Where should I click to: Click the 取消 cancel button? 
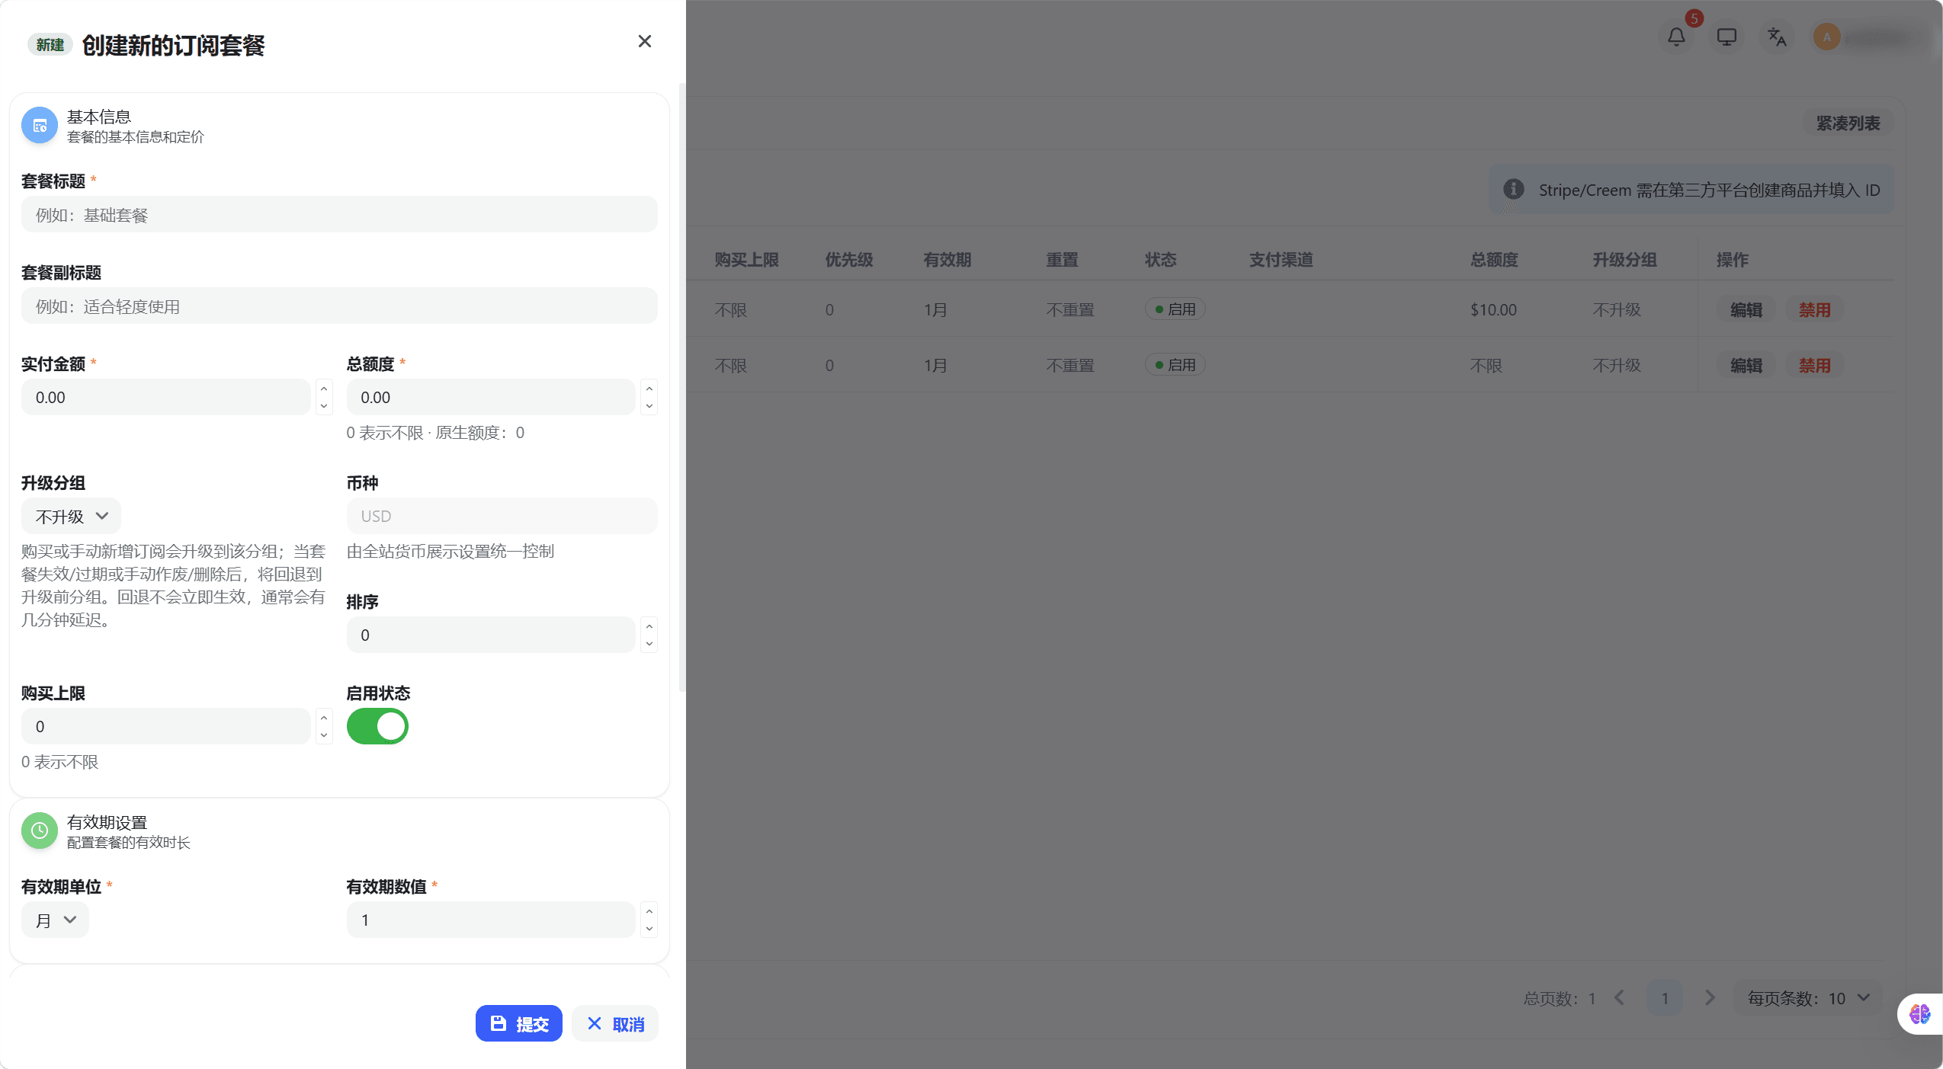click(x=615, y=1024)
